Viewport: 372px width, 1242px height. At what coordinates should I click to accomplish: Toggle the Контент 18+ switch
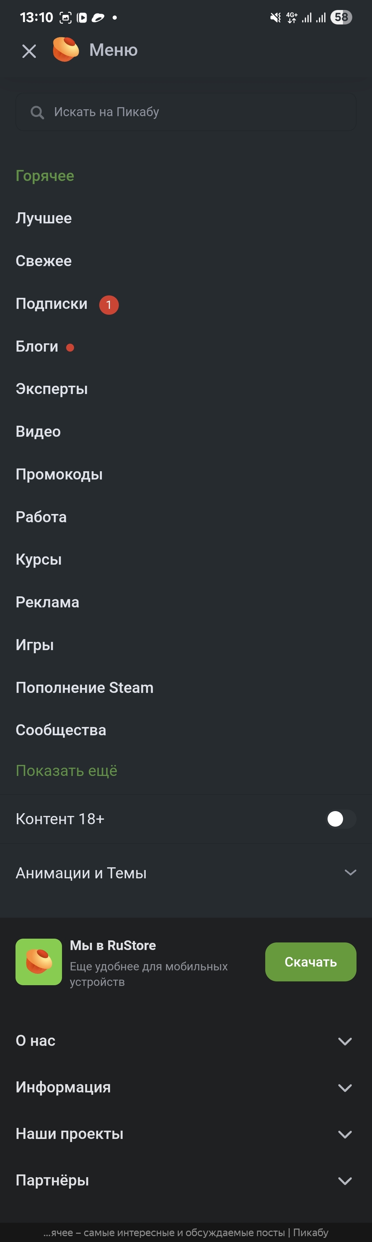[341, 819]
